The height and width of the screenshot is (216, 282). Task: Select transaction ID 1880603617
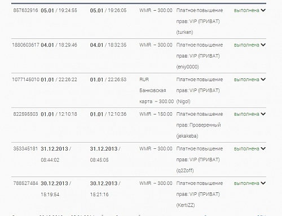pos(25,45)
